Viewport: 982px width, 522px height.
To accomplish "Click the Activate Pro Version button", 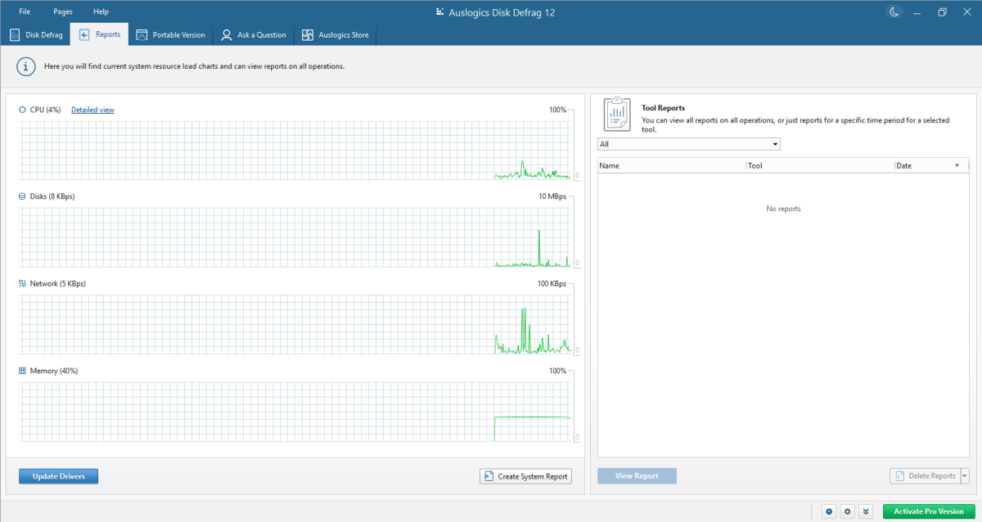I will [928, 511].
